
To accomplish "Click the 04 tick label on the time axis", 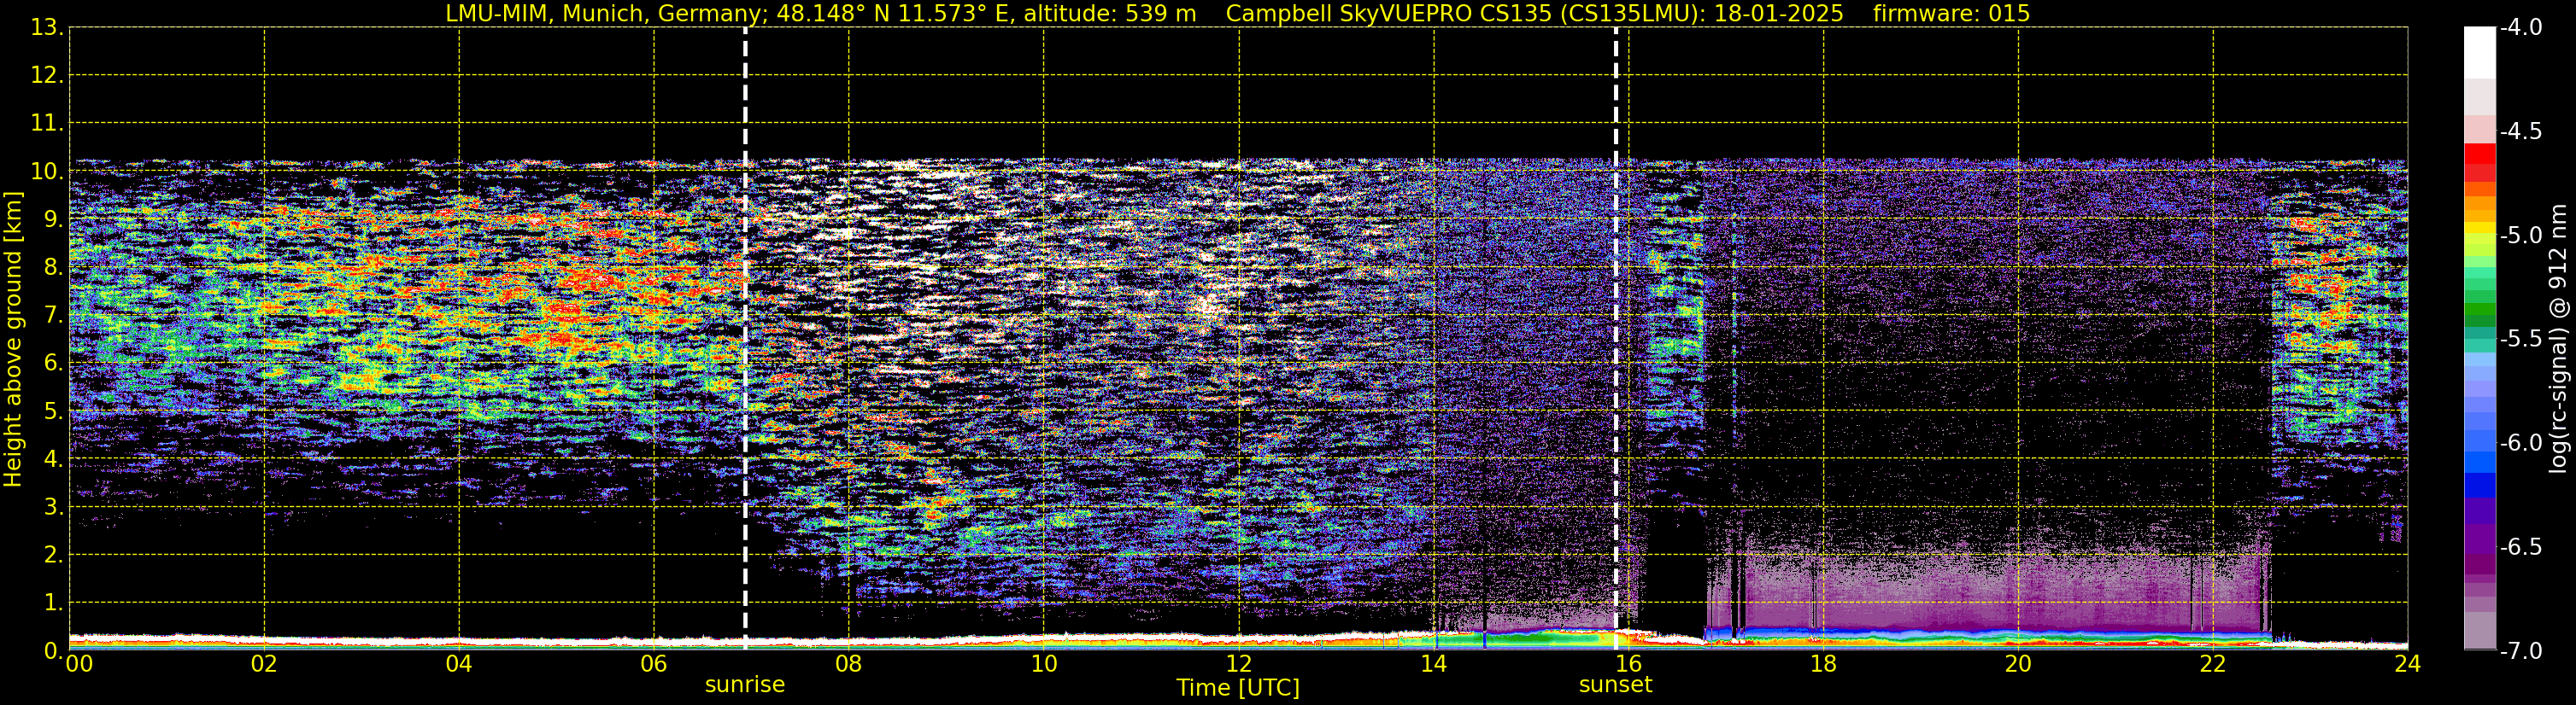I will tap(459, 664).
